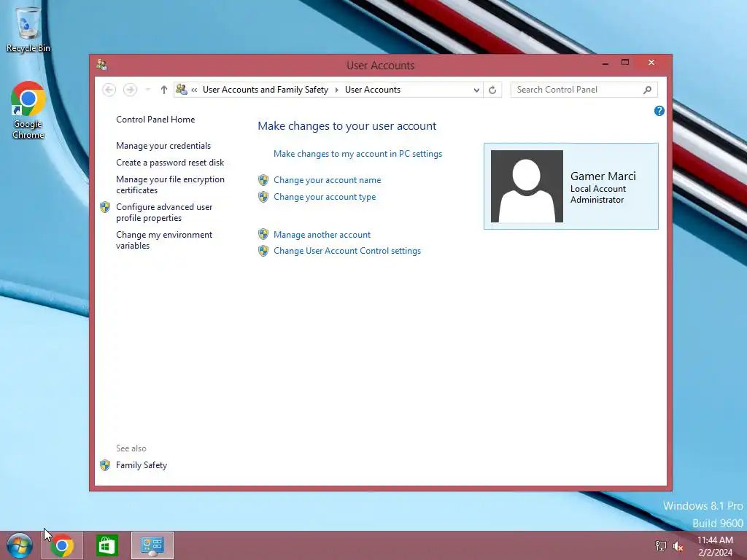Screen dimensions: 747x560
Task: Select the Control Panel taskbar button
Action: coord(152,545)
